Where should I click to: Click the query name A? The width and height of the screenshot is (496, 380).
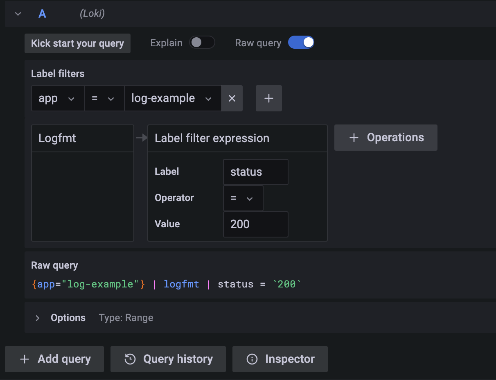pos(42,14)
